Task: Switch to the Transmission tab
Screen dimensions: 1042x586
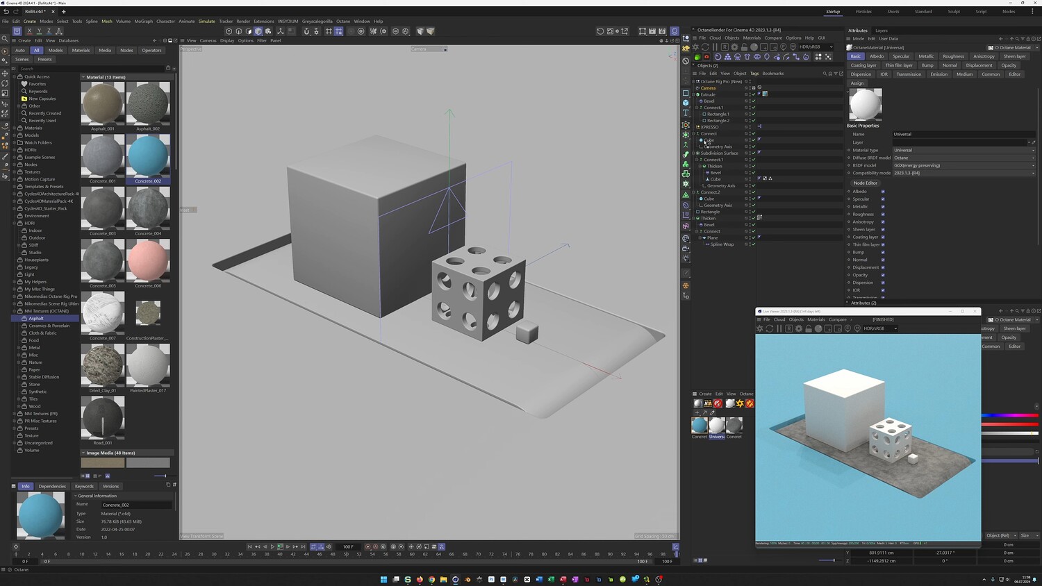Action: 909,74
